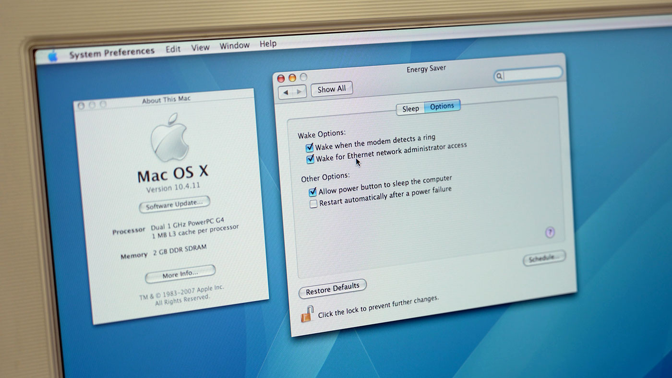672x378 pixels.
Task: Open the View menu
Action: [x=200, y=47]
